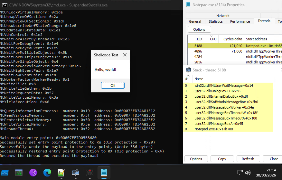Sort the stack by the # column header
Screen dimensions: 282x180
tap(188, 79)
